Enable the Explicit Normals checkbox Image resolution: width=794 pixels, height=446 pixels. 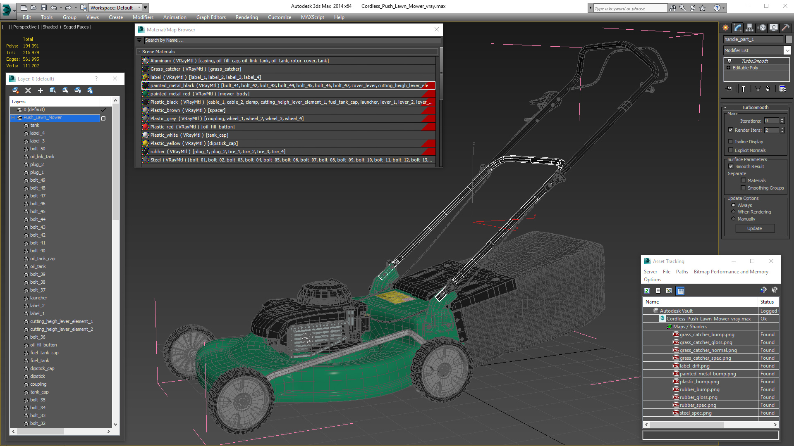730,150
